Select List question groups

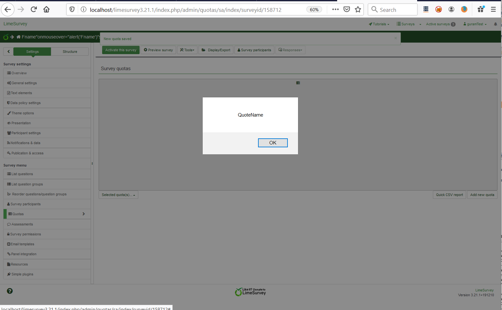(x=47, y=184)
